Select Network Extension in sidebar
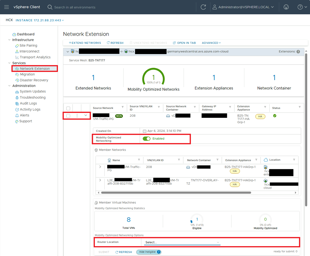Viewport: 310px width, 256px height. [x=35, y=69]
